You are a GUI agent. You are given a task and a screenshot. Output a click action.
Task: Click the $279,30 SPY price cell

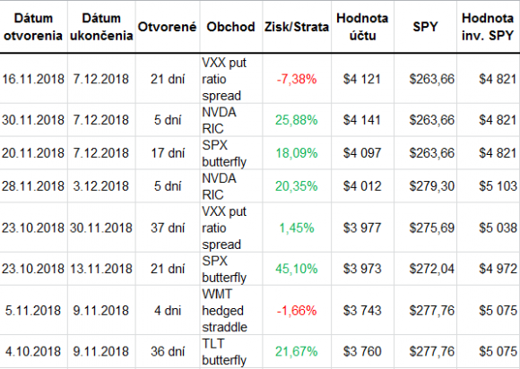[x=425, y=185]
